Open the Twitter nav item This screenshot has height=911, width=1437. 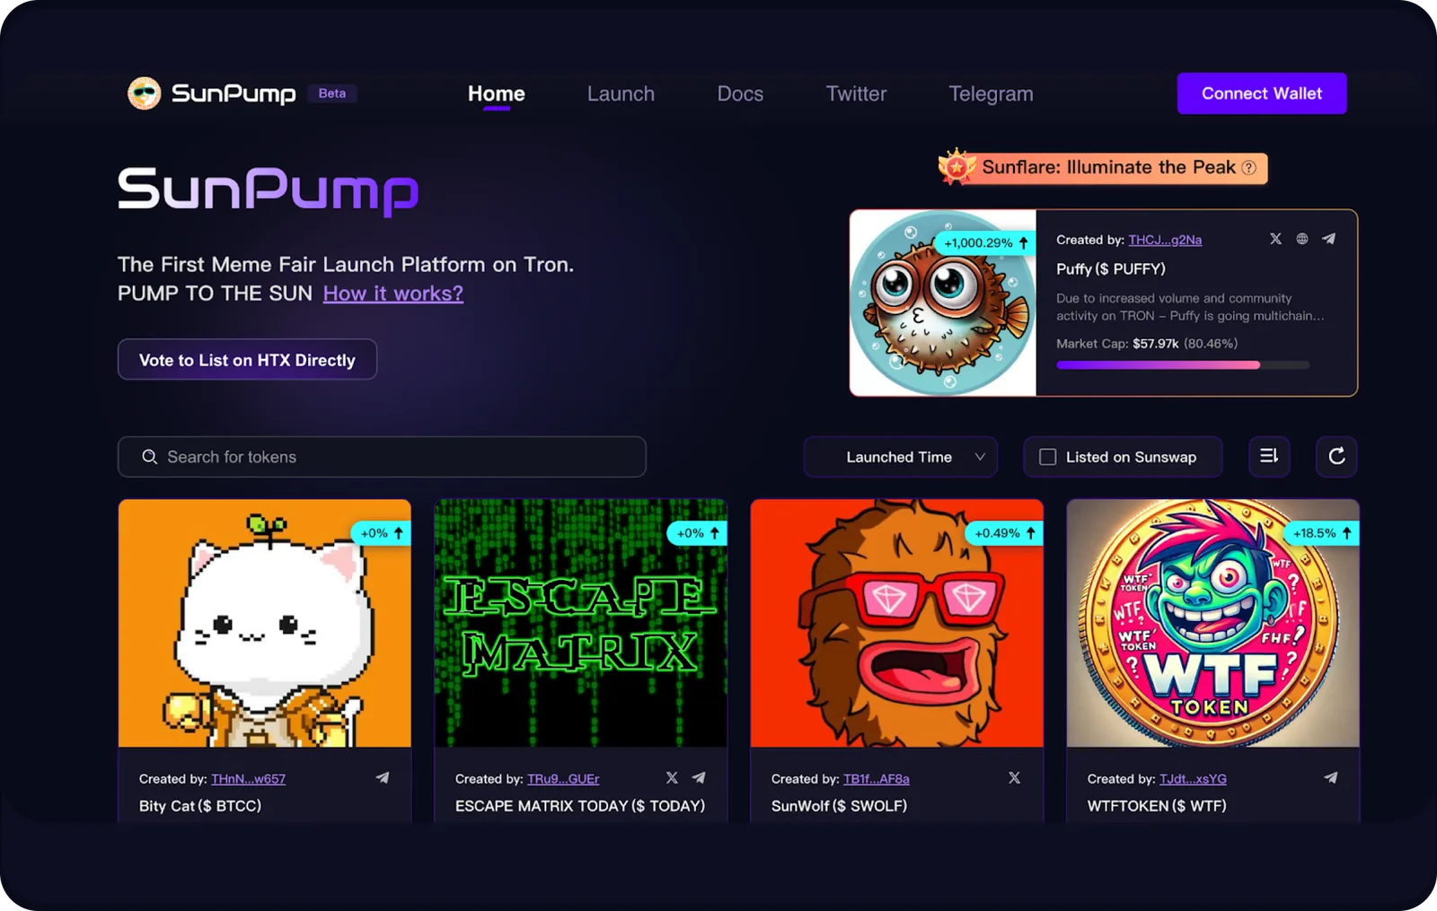coord(856,93)
